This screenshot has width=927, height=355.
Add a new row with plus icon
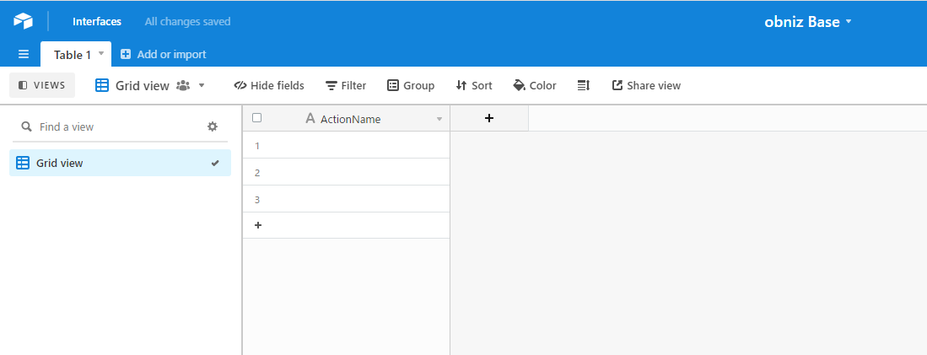tap(258, 225)
